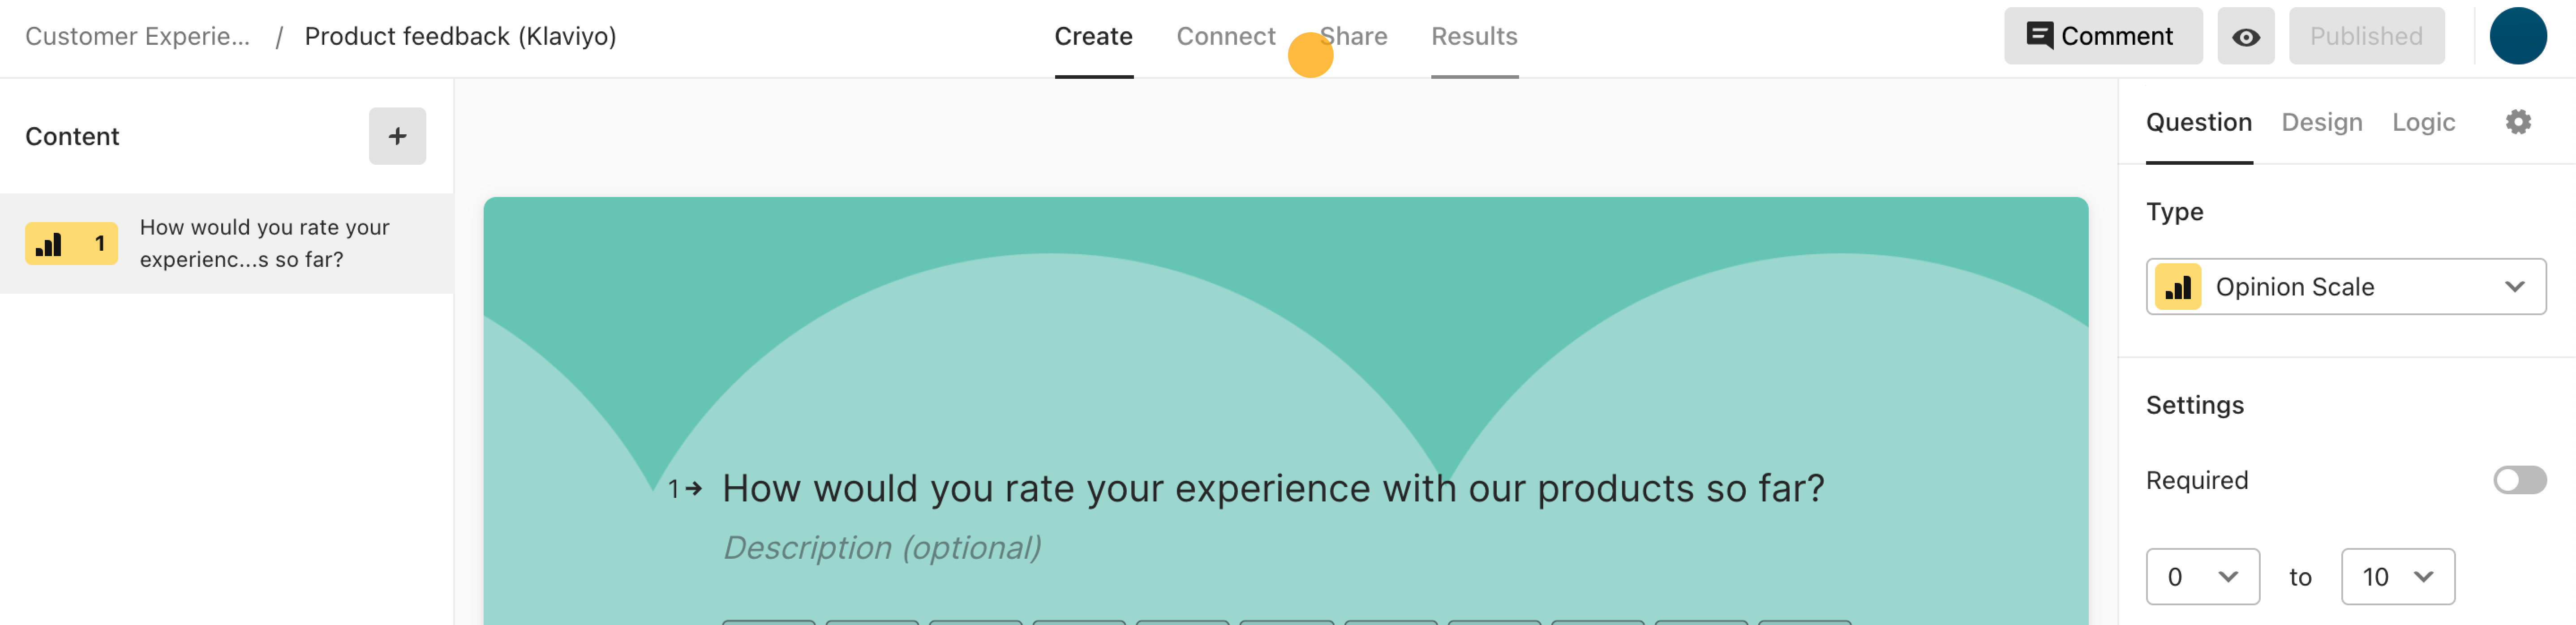Viewport: 2576px width, 625px height.
Task: Switch to the Design panel tab
Action: tap(2321, 122)
